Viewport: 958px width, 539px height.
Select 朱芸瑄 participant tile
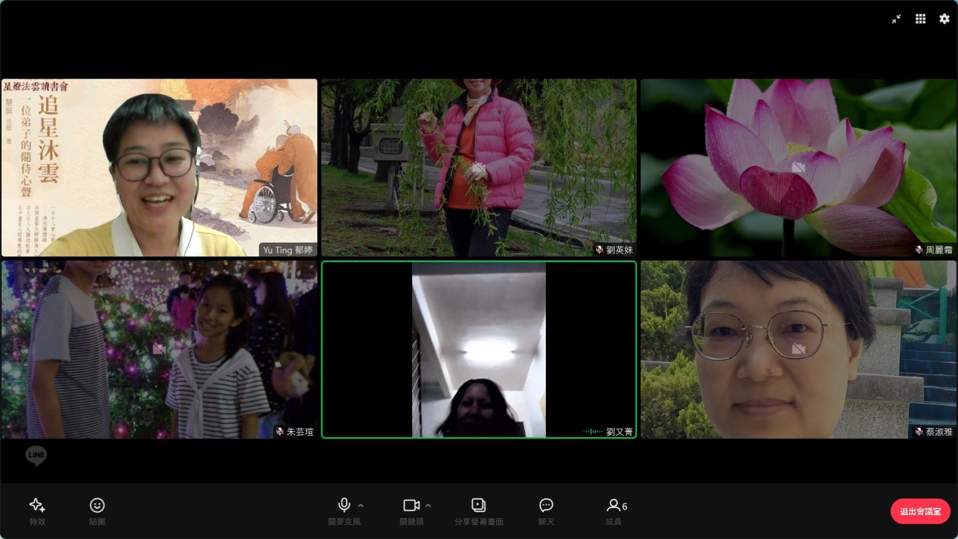click(159, 349)
